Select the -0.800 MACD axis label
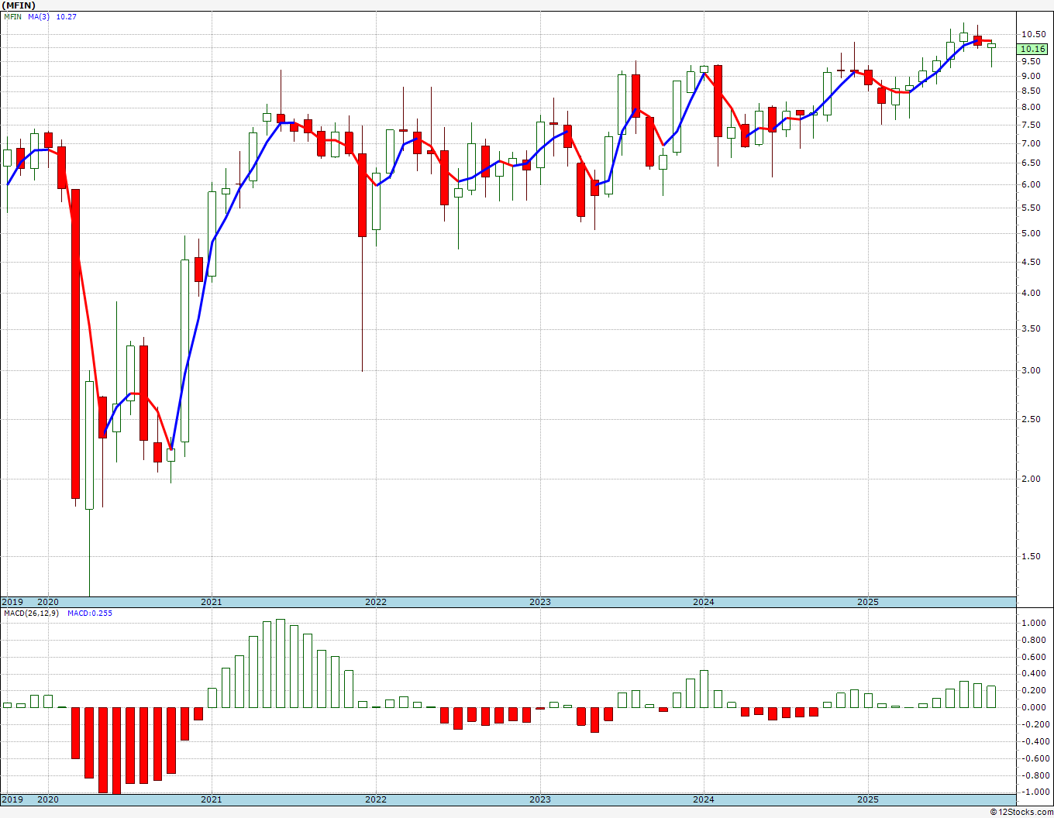The image size is (1054, 818). (1034, 775)
